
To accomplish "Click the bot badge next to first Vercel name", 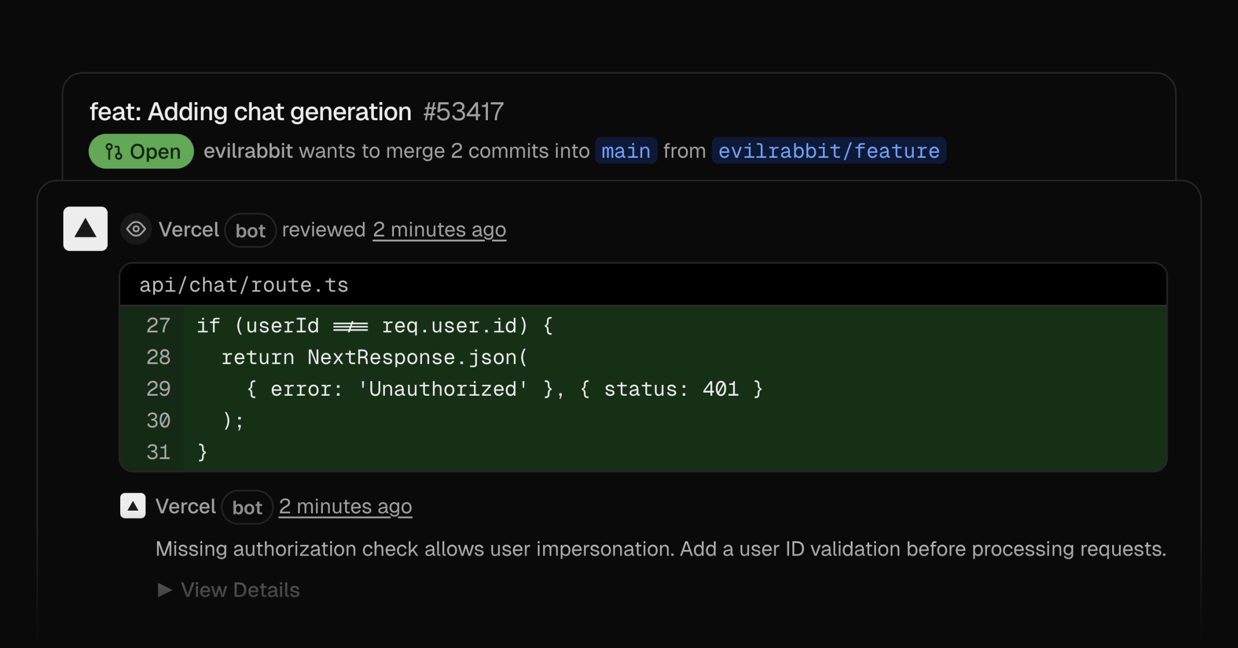I will (x=250, y=231).
